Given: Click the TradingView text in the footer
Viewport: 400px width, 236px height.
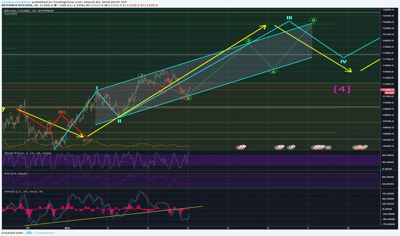Looking at the screenshot, I should (x=45, y=233).
